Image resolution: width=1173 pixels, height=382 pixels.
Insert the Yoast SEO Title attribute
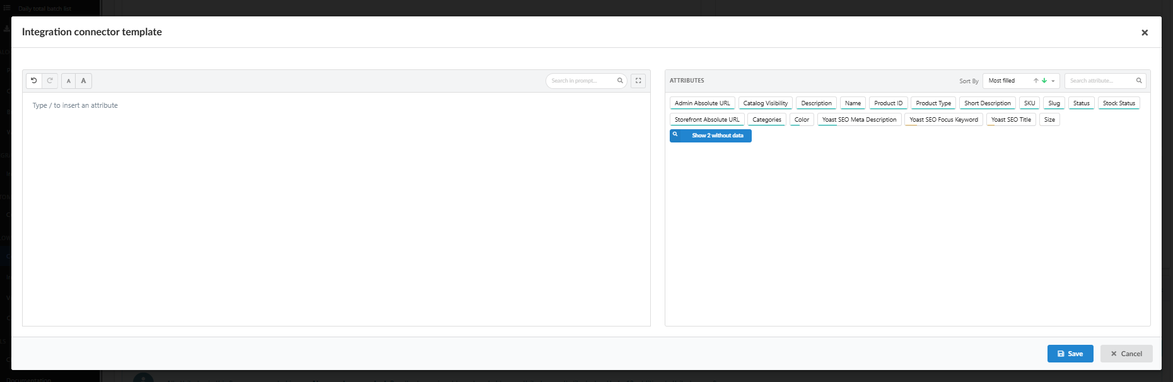pos(1011,120)
